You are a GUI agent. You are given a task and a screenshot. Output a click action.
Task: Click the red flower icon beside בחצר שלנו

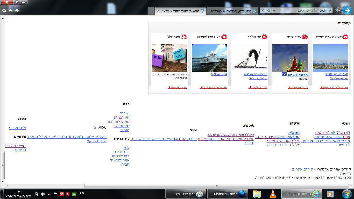pos(184,37)
